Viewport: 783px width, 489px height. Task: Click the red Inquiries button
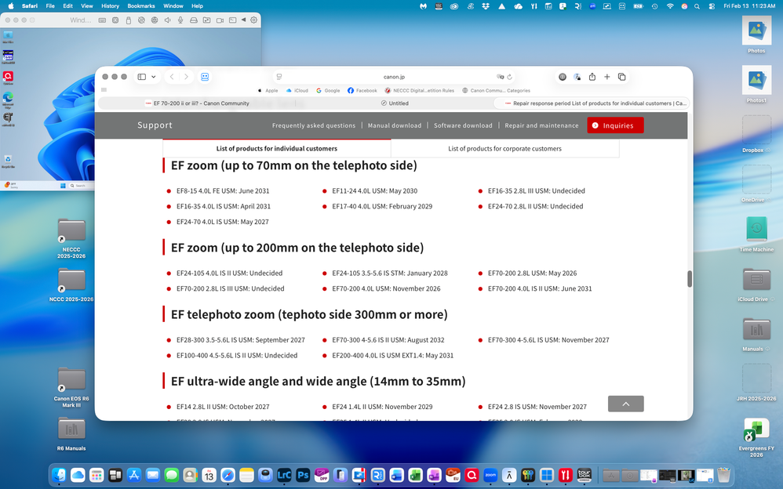pos(615,125)
